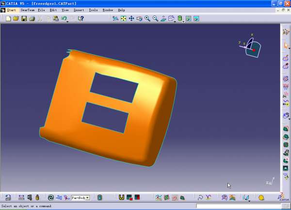Click Fit All In view icon
Image resolution: width=291 pixels, height=210 pixels.
(123, 18)
